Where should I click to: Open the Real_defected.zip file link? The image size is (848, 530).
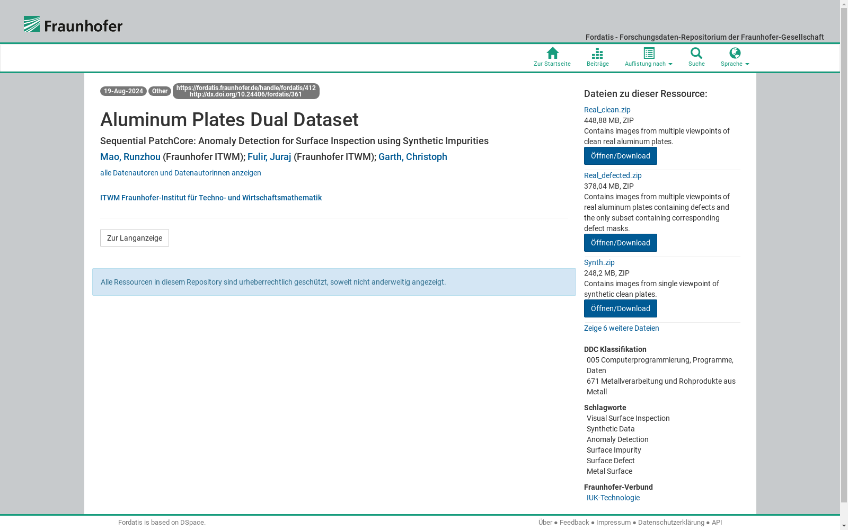[613, 175]
